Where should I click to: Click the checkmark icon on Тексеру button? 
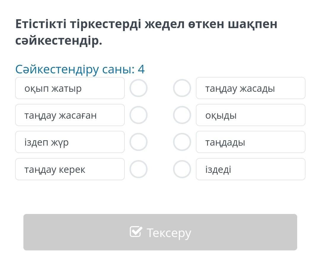tap(136, 232)
